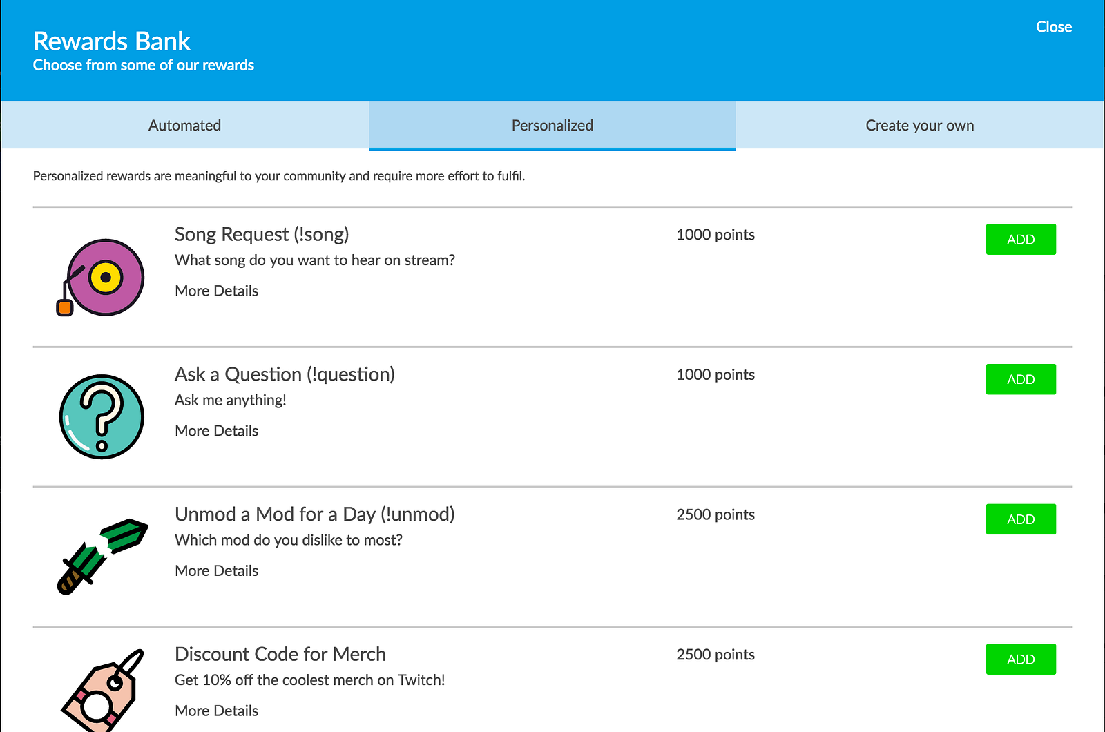Show More Details for Discount Code
The width and height of the screenshot is (1105, 732).
(216, 711)
